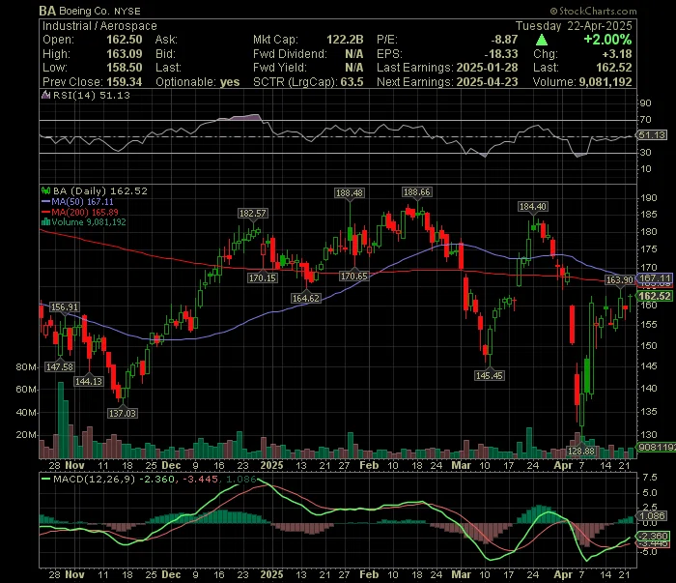Click the 188.48 peak price label
Image resolution: width=676 pixels, height=583 pixels.
(x=350, y=193)
